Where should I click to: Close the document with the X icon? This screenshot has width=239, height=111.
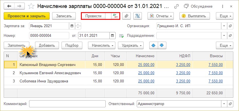[x=231, y=6]
